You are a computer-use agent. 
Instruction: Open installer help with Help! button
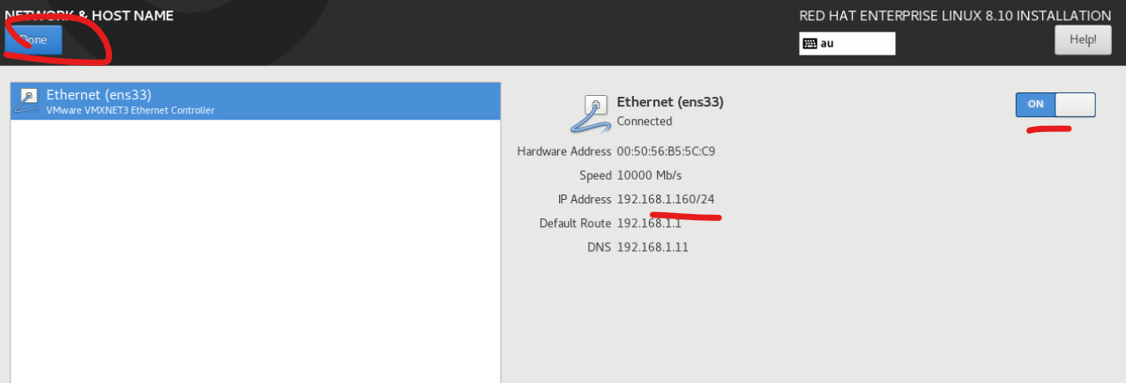[x=1083, y=40]
